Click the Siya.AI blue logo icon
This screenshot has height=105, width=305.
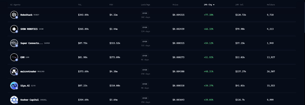14,86
